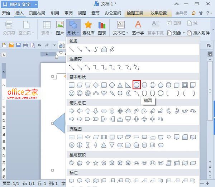Select the straight line shape
The height and width of the screenshot is (187, 215).
(x=72, y=49)
